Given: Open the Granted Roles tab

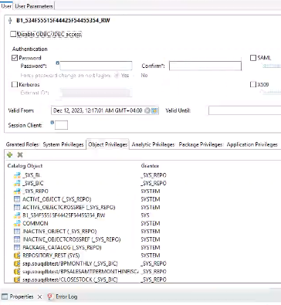Looking at the screenshot, I should point(22,144).
